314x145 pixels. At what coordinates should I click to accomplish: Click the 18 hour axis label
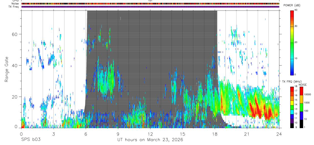tap(215, 134)
